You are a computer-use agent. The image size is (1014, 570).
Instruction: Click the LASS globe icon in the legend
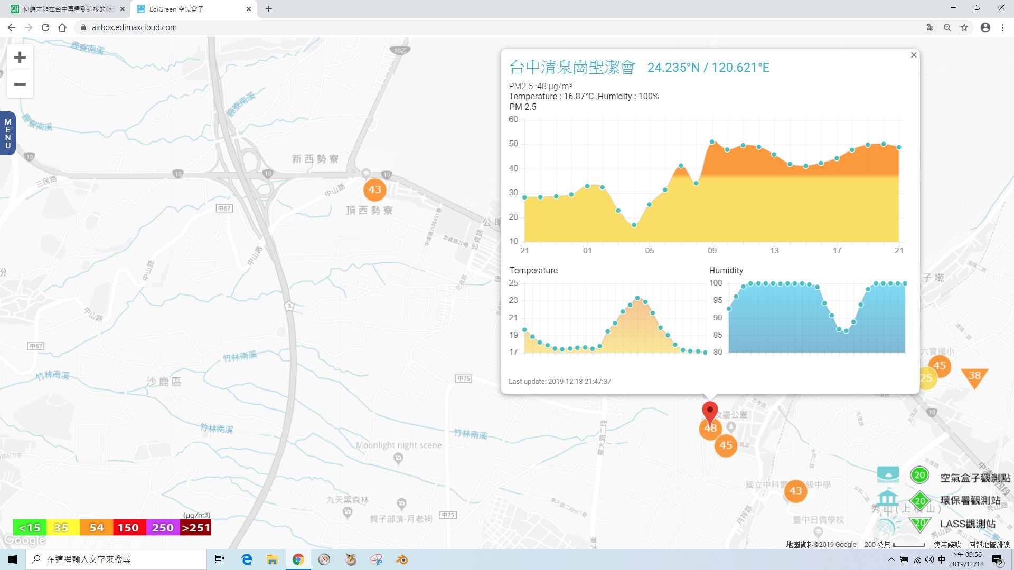click(887, 525)
